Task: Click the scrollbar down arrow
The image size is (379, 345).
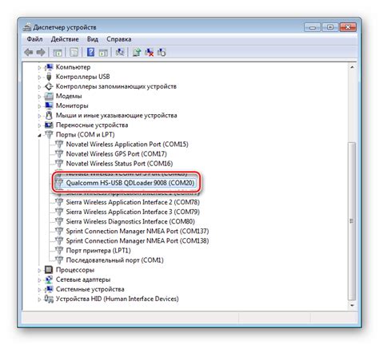Action: point(352,305)
